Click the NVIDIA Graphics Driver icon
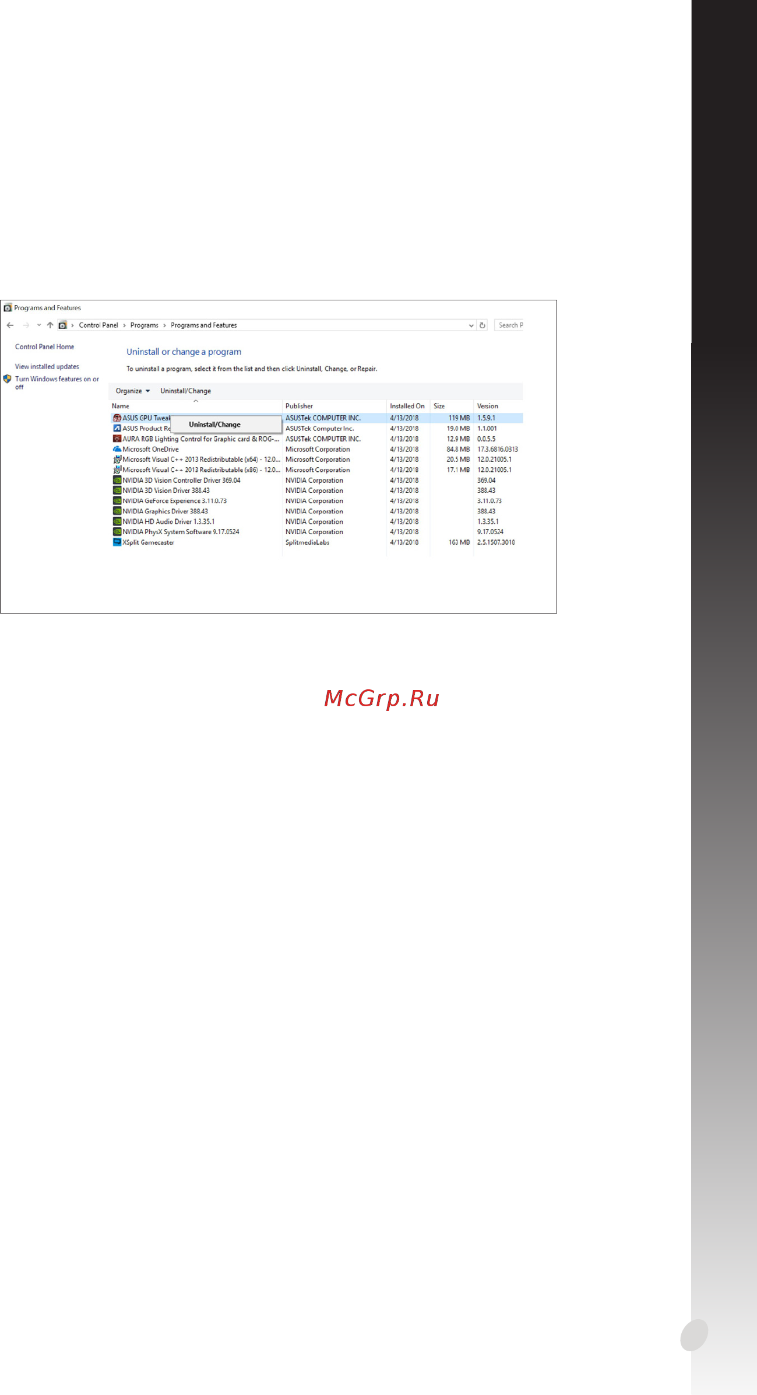This screenshot has width=757, height=1395. click(117, 511)
